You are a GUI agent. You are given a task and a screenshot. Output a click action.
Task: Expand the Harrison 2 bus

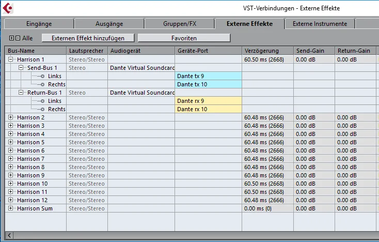point(11,117)
